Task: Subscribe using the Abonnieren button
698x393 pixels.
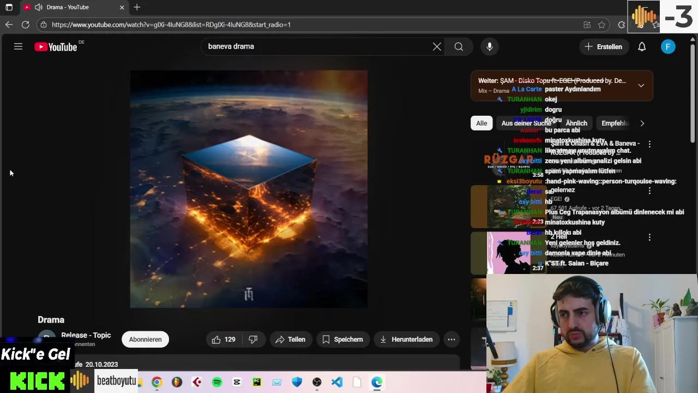Action: point(145,340)
